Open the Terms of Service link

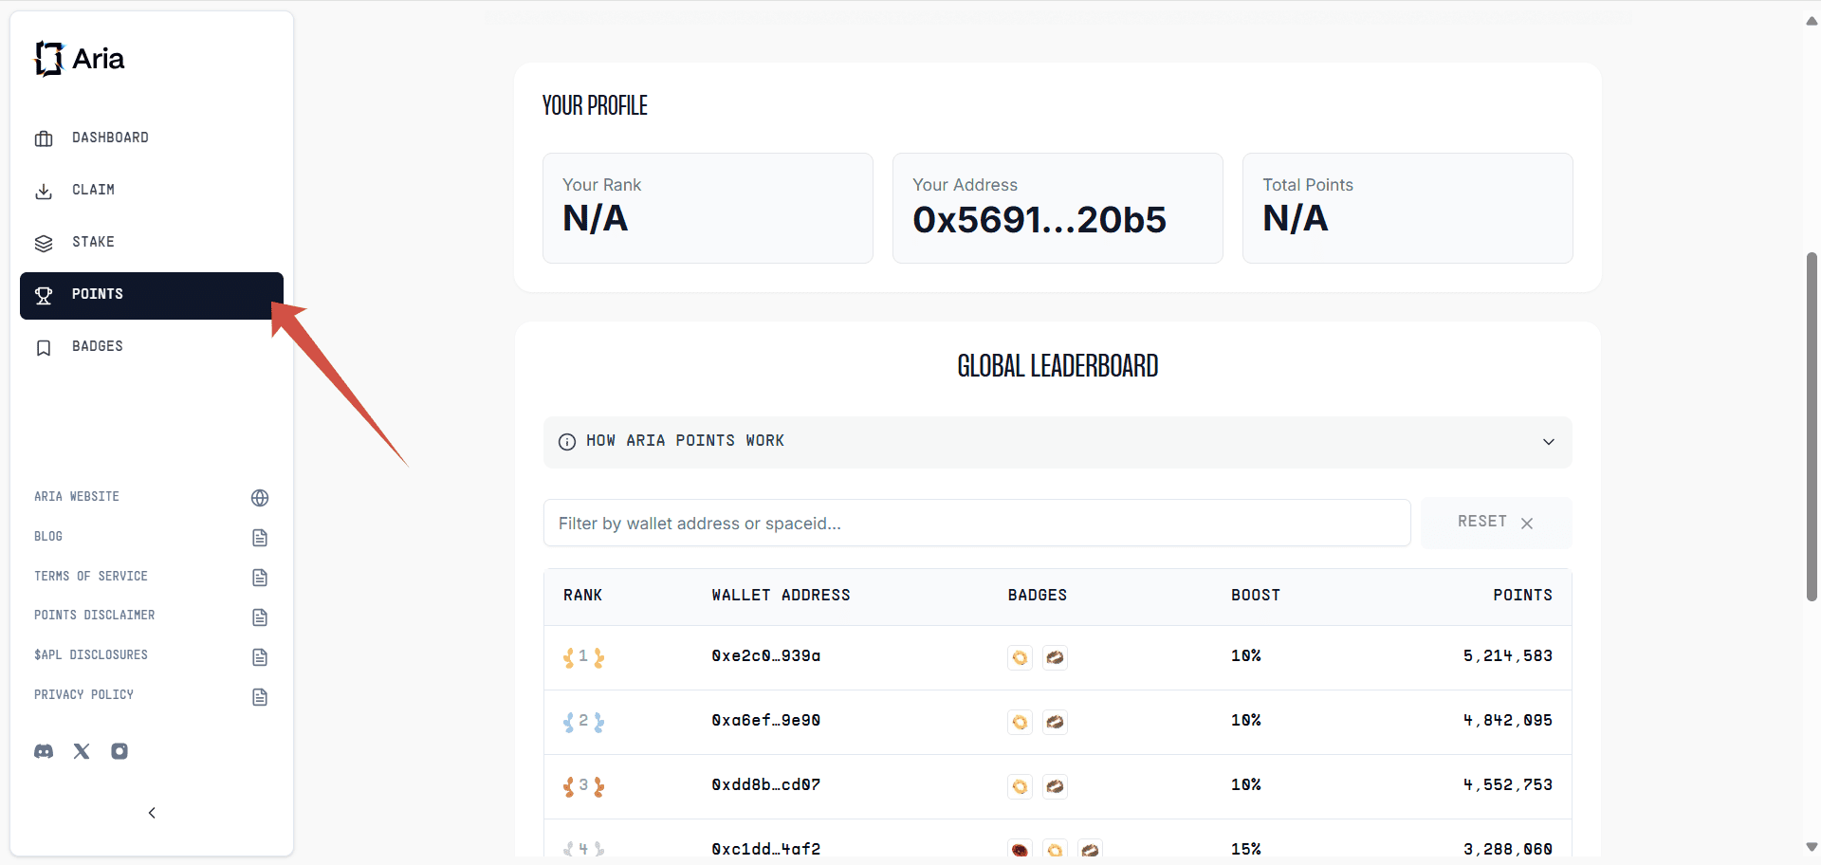[x=91, y=577]
